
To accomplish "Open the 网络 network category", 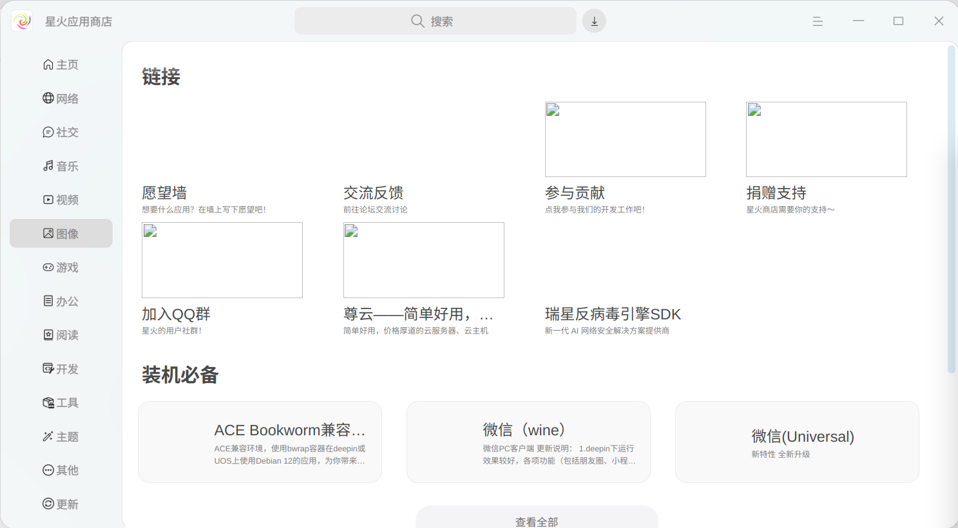I will [x=61, y=99].
